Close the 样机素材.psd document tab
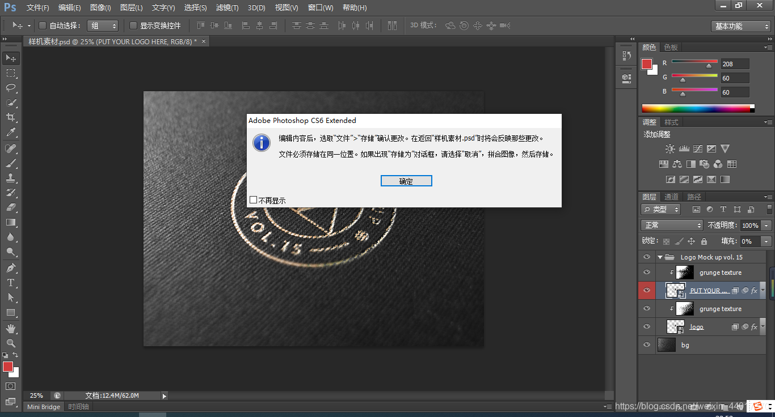775x417 pixels. tap(204, 41)
